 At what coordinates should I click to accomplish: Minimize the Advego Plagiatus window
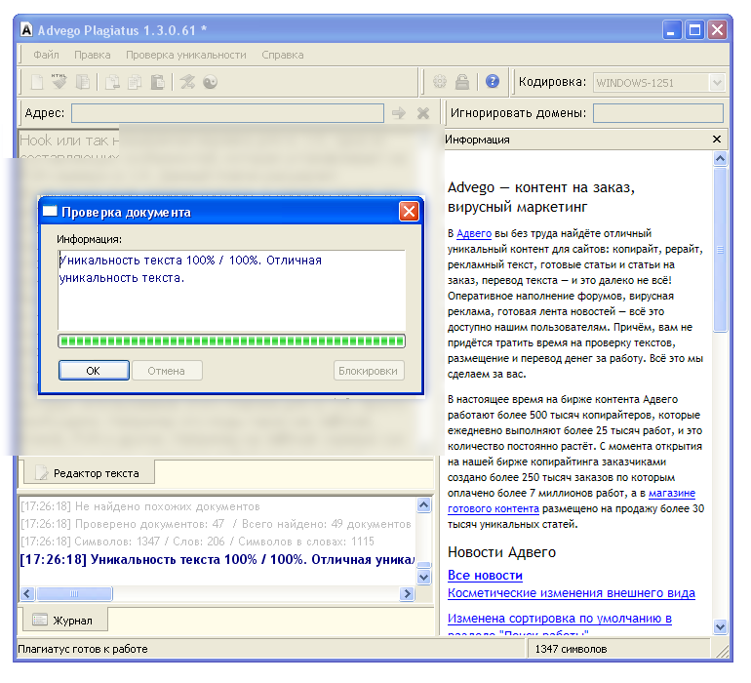coord(671,30)
